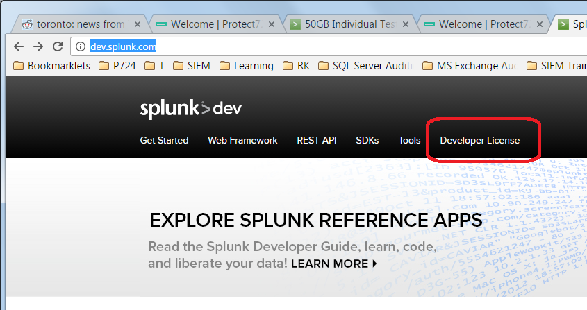Image resolution: width=587 pixels, height=310 pixels.
Task: Close the toronto reddit tab
Action: [x=137, y=24]
